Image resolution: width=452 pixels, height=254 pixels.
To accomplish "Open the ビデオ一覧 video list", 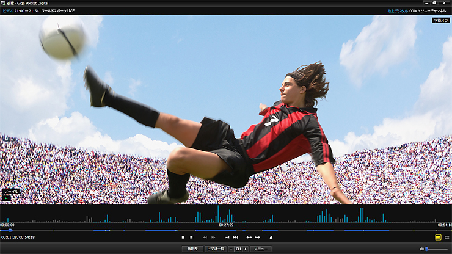I will [x=215, y=249].
